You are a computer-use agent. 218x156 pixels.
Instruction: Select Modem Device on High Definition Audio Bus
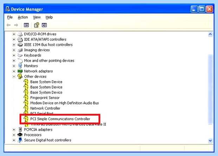tap(64, 103)
